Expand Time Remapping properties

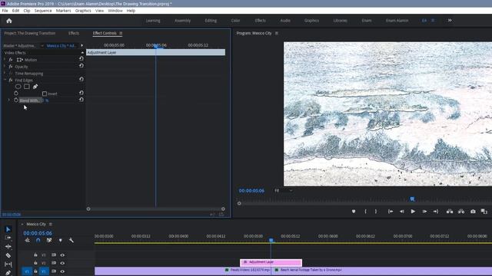tap(5, 74)
